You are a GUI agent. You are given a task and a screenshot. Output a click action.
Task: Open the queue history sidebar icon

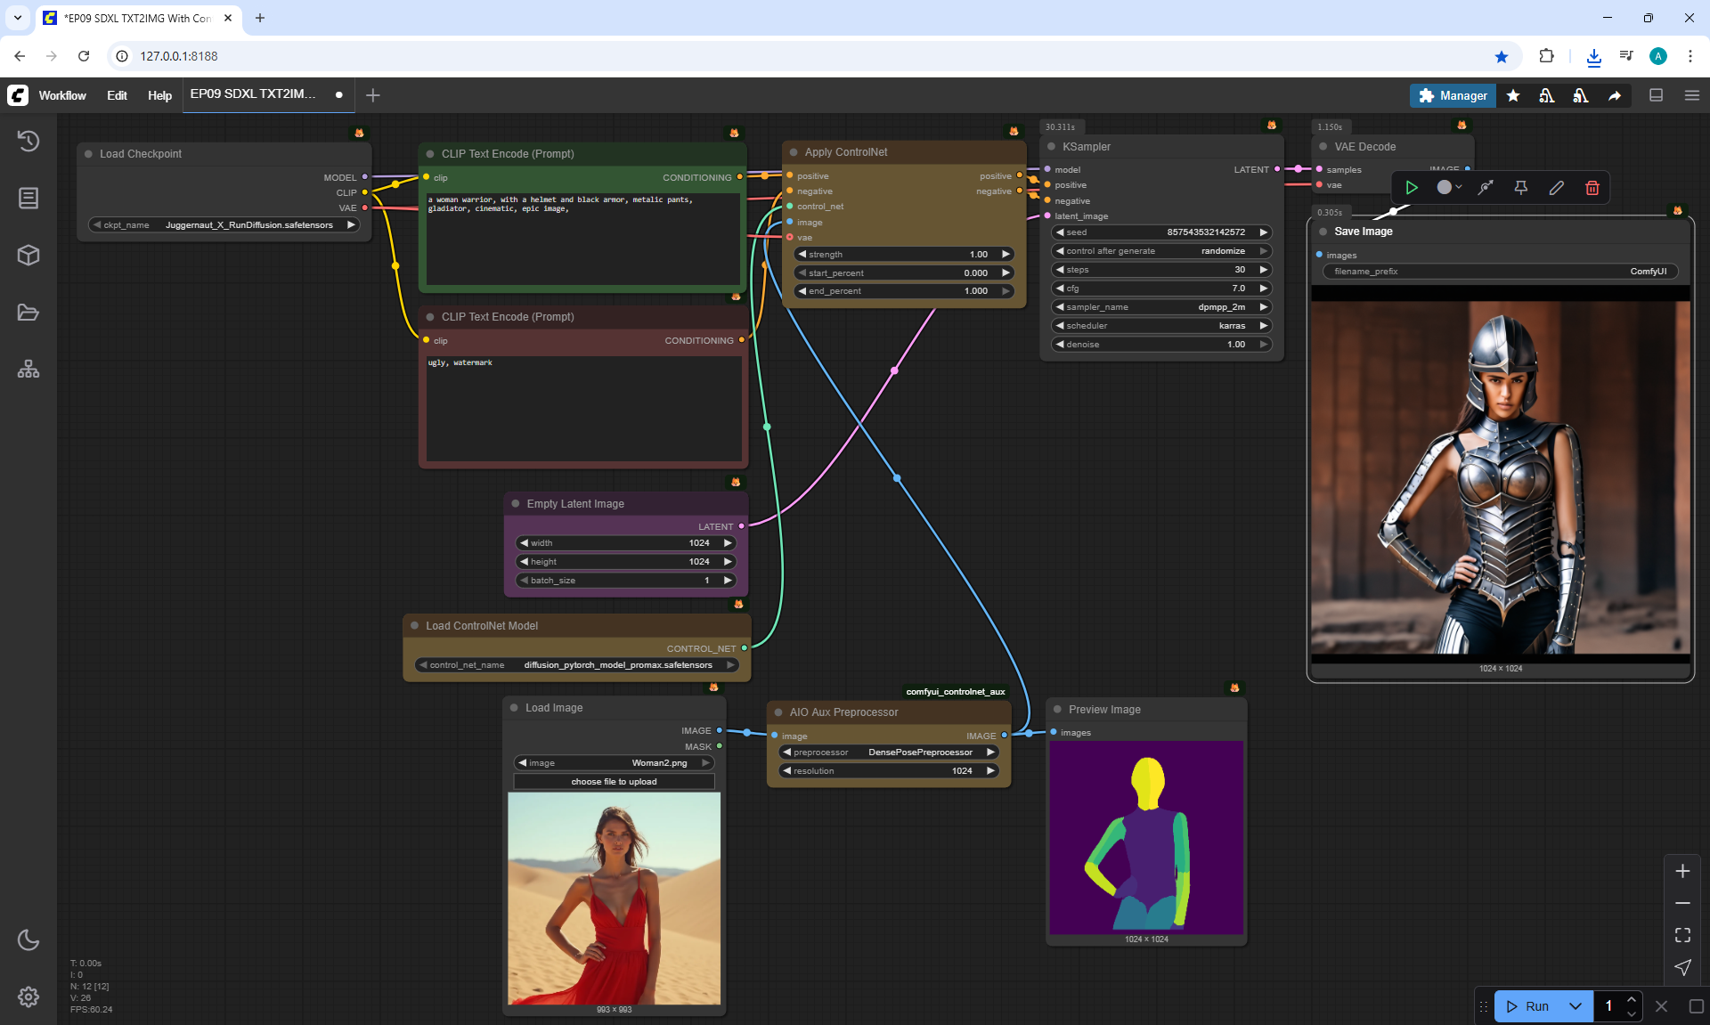click(28, 141)
